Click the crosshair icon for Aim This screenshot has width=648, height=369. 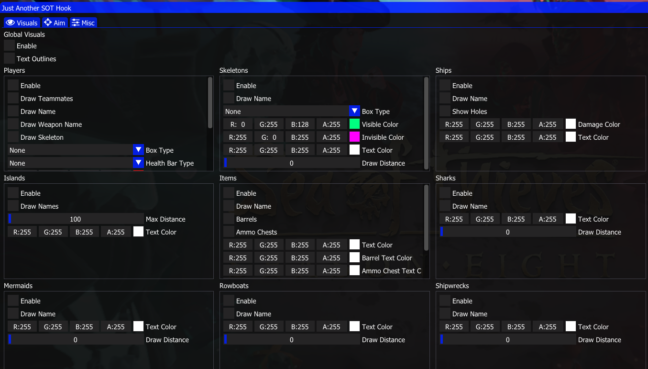48,23
